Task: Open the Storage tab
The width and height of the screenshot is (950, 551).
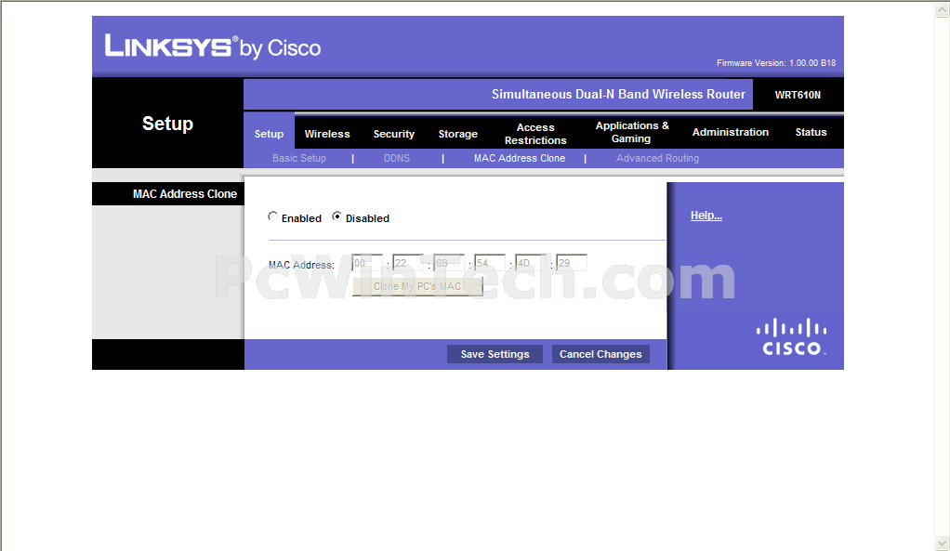Action: [x=458, y=134]
